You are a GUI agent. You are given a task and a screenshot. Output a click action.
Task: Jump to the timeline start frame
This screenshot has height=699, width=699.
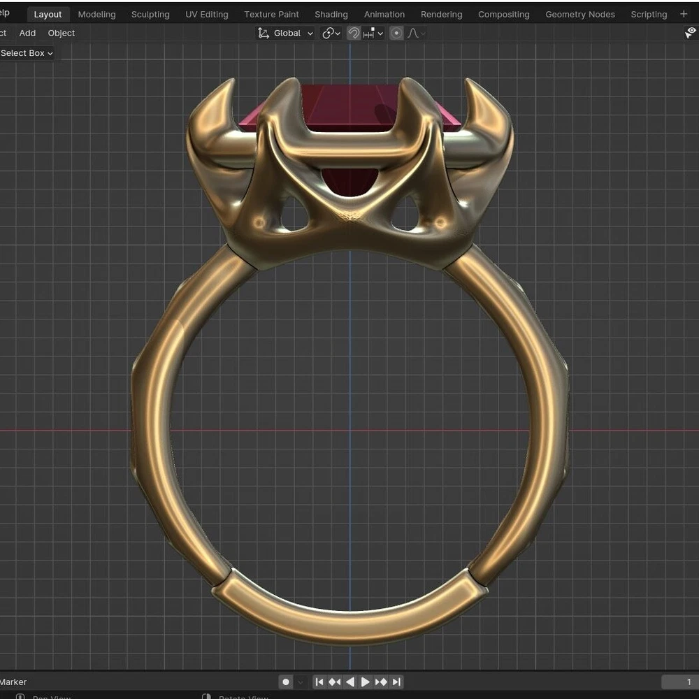[319, 682]
